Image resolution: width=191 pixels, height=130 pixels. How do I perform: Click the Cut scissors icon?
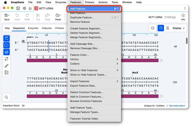pos(38,15)
